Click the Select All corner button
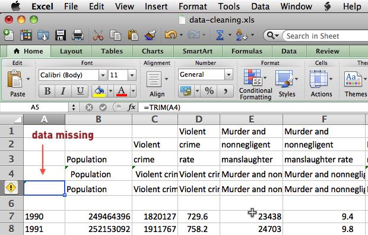Screen dimensions: 368x235 click(11, 119)
